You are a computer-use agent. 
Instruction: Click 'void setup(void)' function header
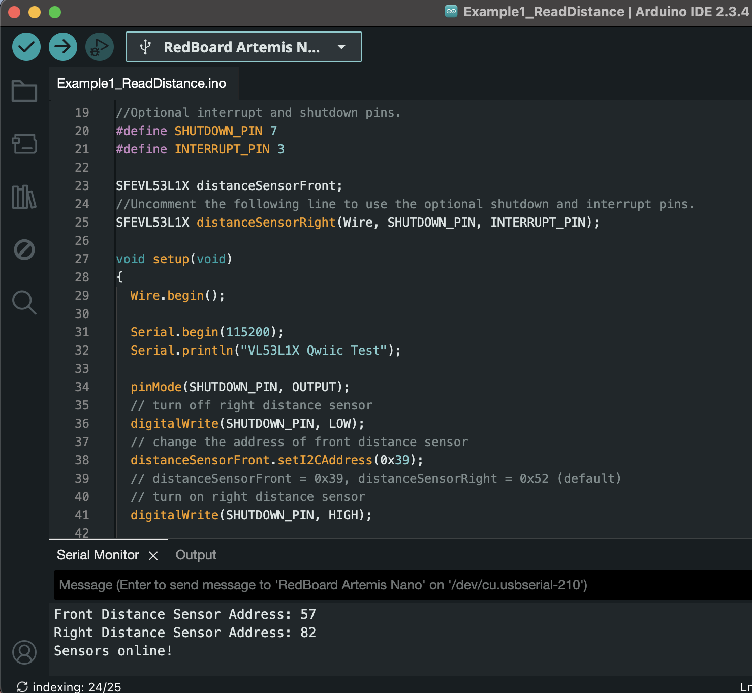tap(174, 259)
